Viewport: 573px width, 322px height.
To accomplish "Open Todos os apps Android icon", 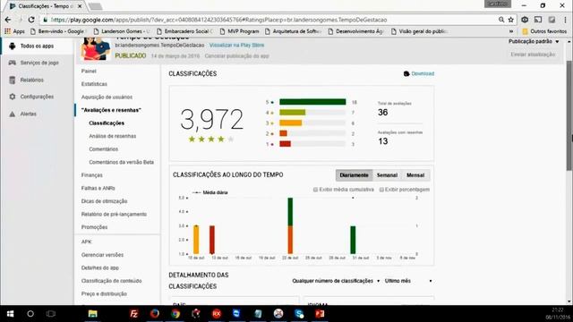I will point(13,46).
